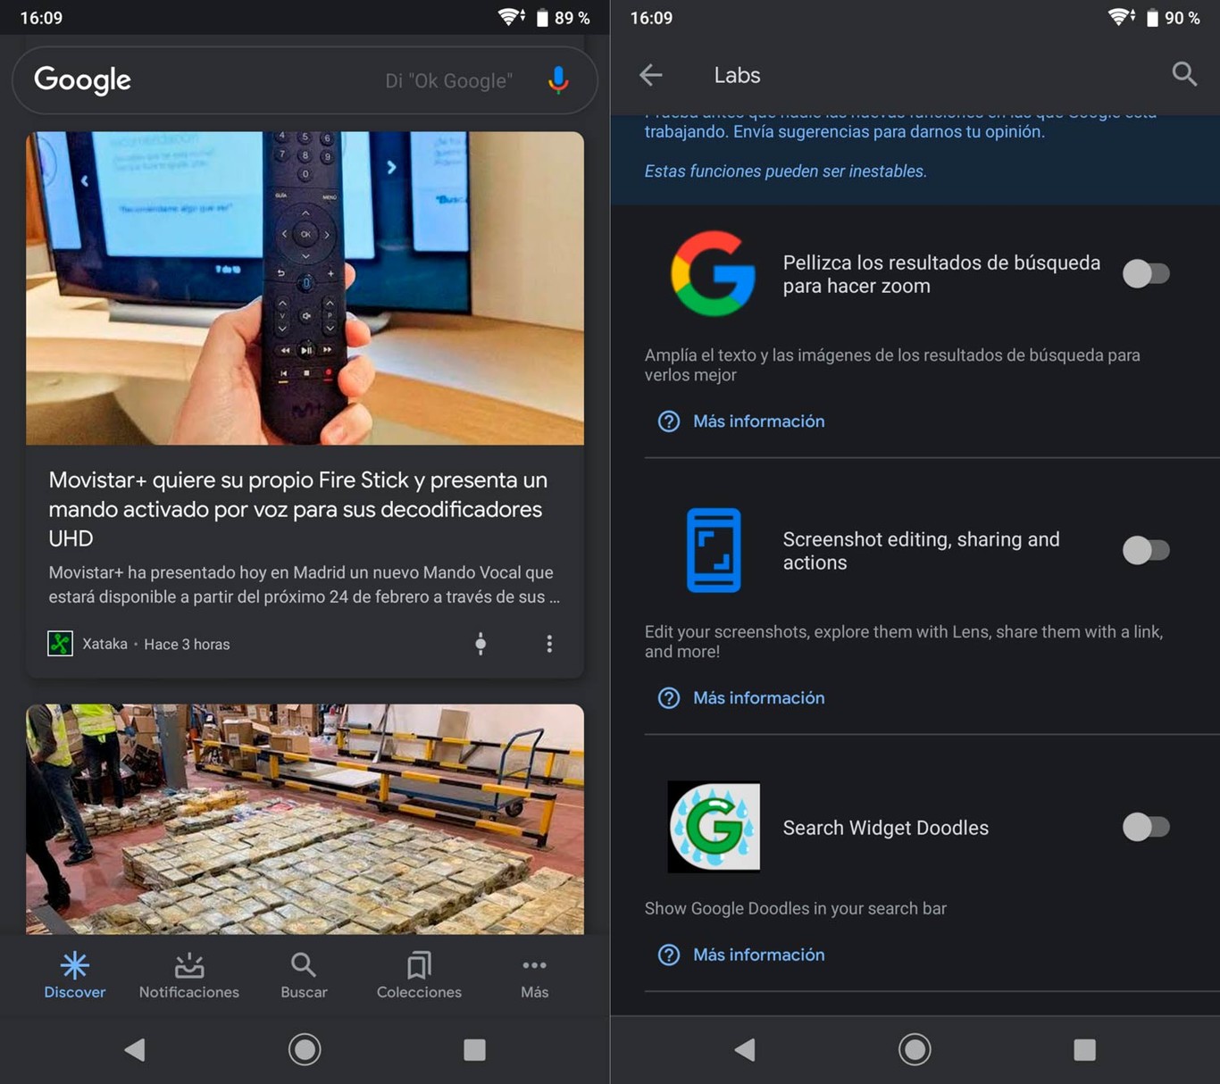This screenshot has width=1220, height=1084.
Task: Switch to the Discover tab
Action: [75, 975]
